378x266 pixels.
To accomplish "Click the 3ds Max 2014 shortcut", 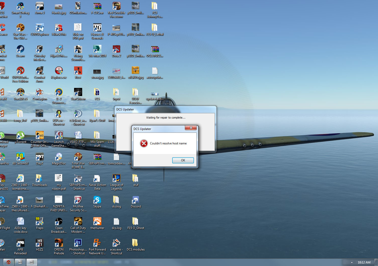I will pyautogui.click(x=97, y=51).
